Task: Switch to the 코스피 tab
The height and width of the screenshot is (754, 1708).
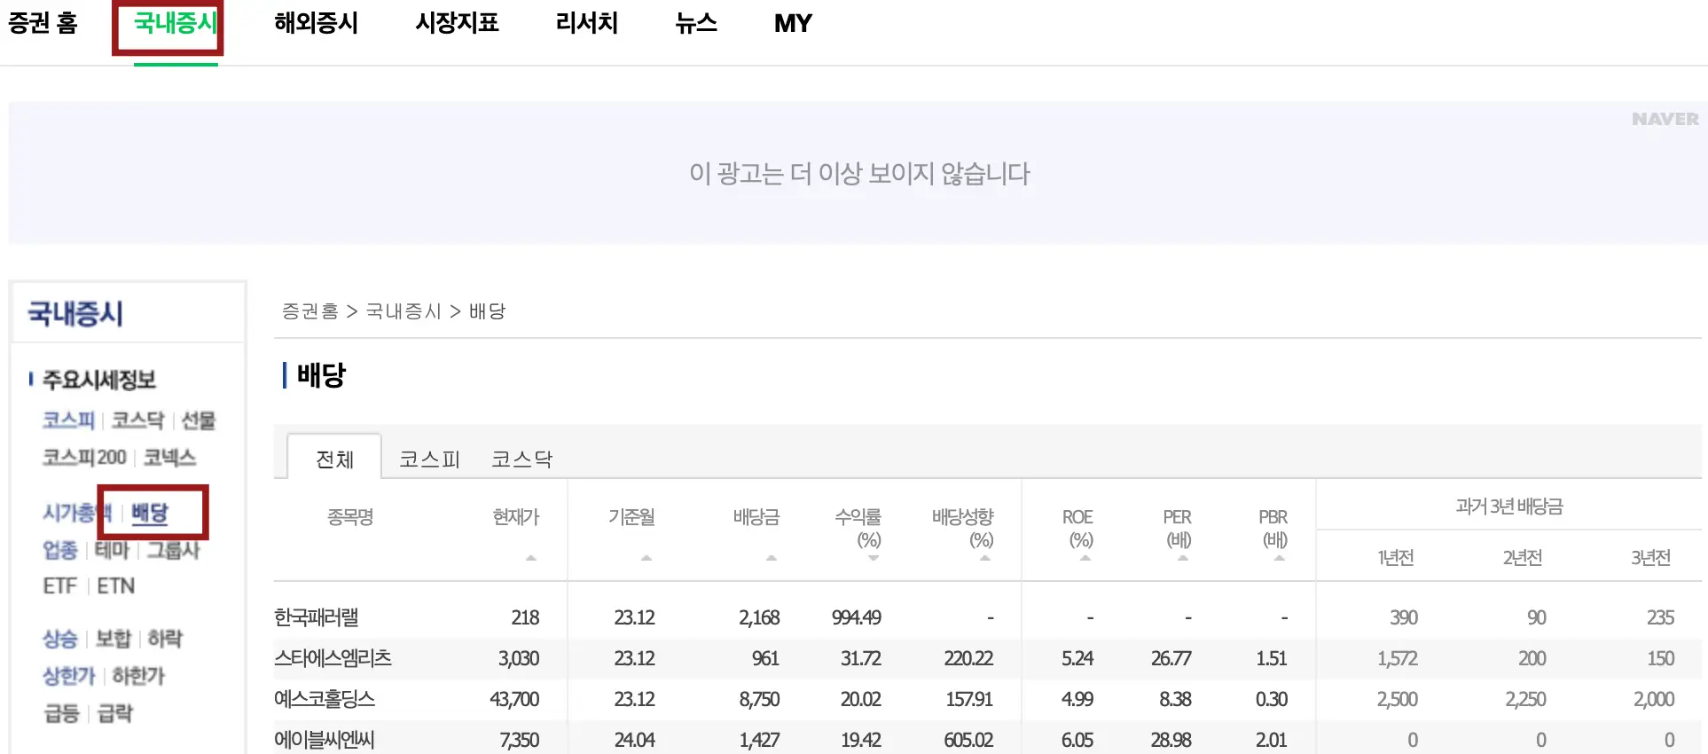Action: 429,459
